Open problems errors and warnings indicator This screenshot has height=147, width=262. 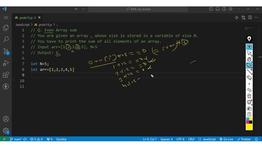click(36, 139)
